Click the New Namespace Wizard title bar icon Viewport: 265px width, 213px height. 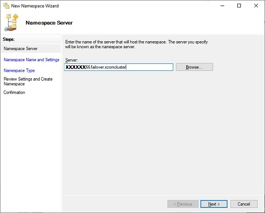click(x=6, y=6)
